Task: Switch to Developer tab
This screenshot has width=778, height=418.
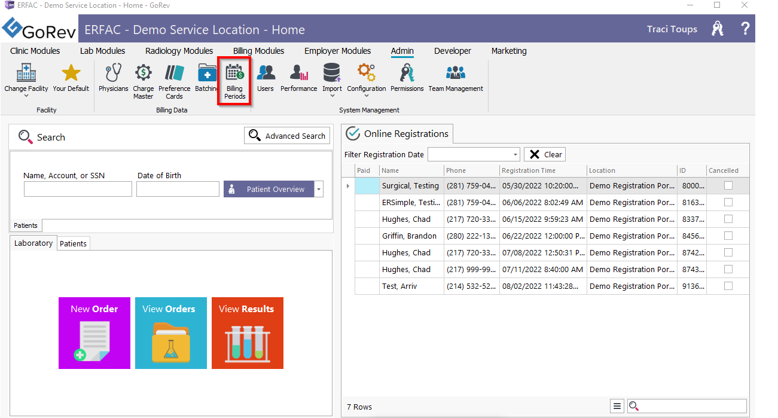Action: (453, 51)
